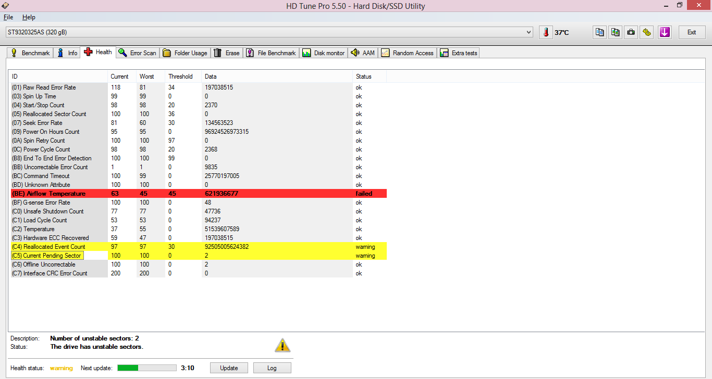
Task: Click the Random Access tab's dotted-grid icon
Action: pyautogui.click(x=385, y=53)
